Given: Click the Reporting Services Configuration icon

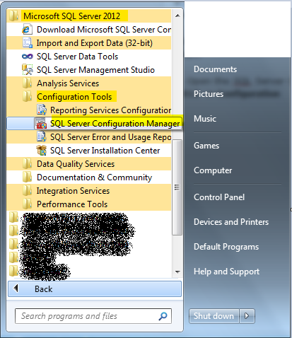Looking at the screenshot, I should coord(42,110).
